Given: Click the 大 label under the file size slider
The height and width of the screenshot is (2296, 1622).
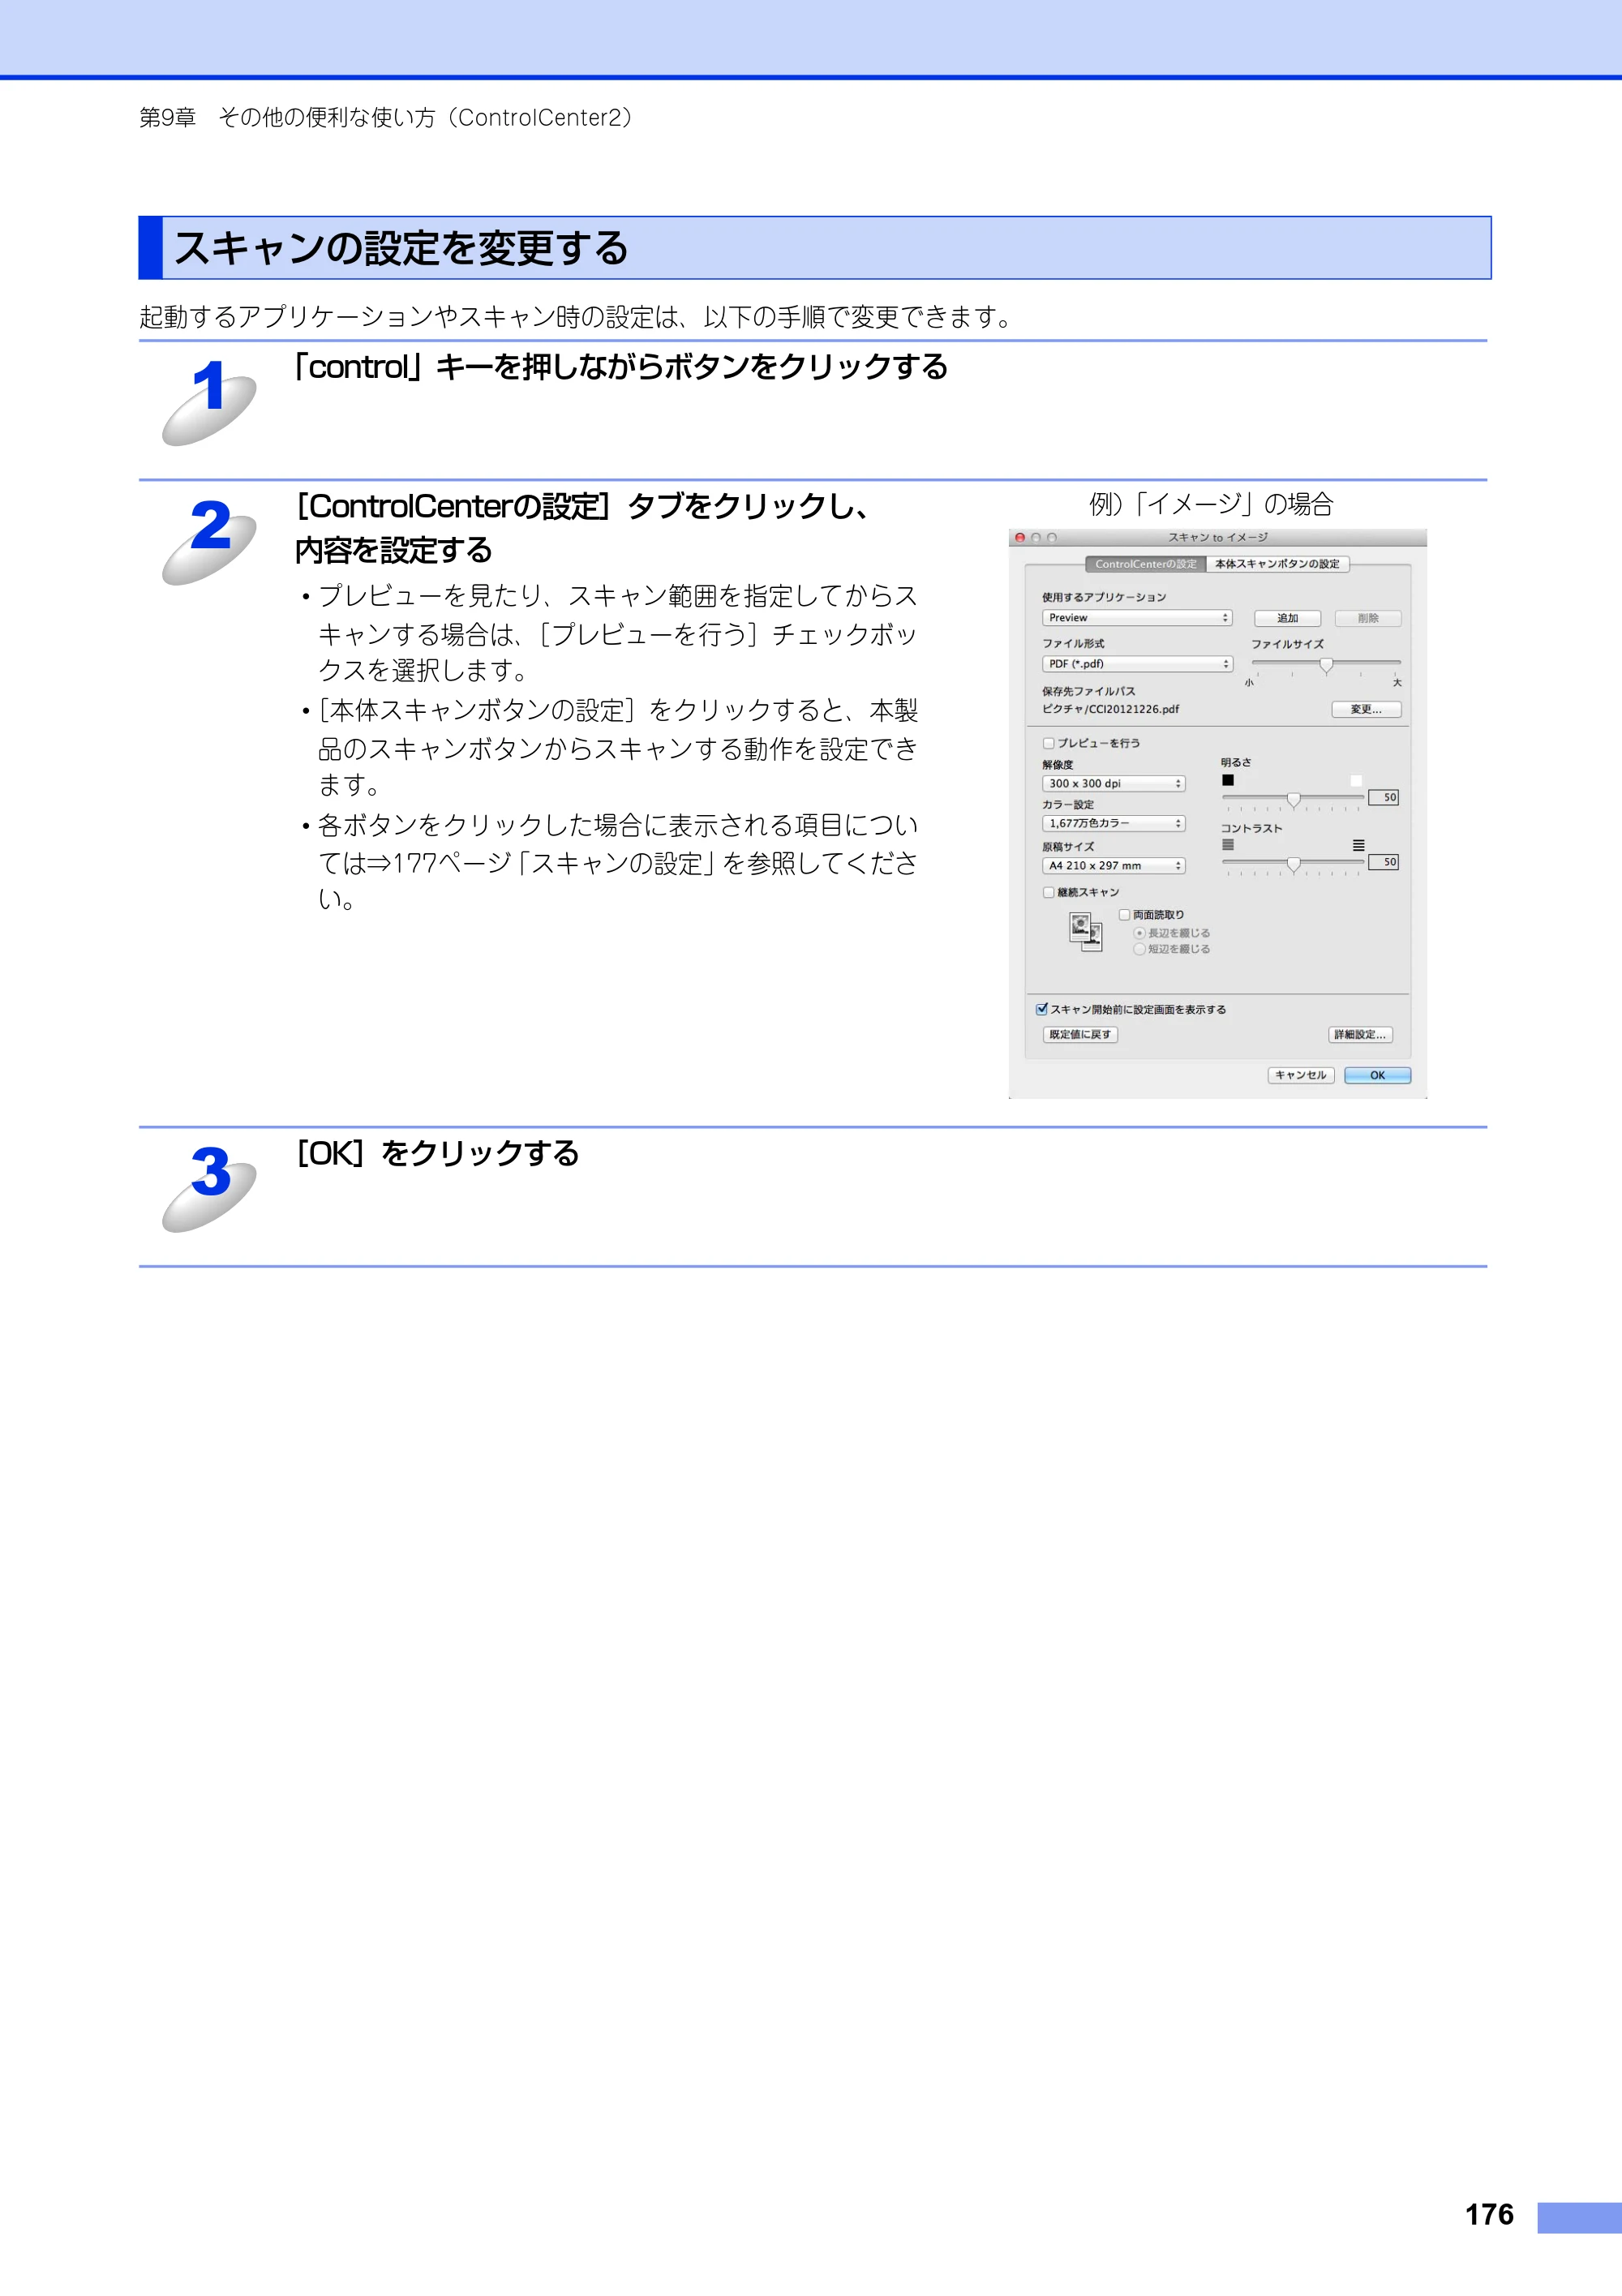Looking at the screenshot, I should pos(1397,683).
